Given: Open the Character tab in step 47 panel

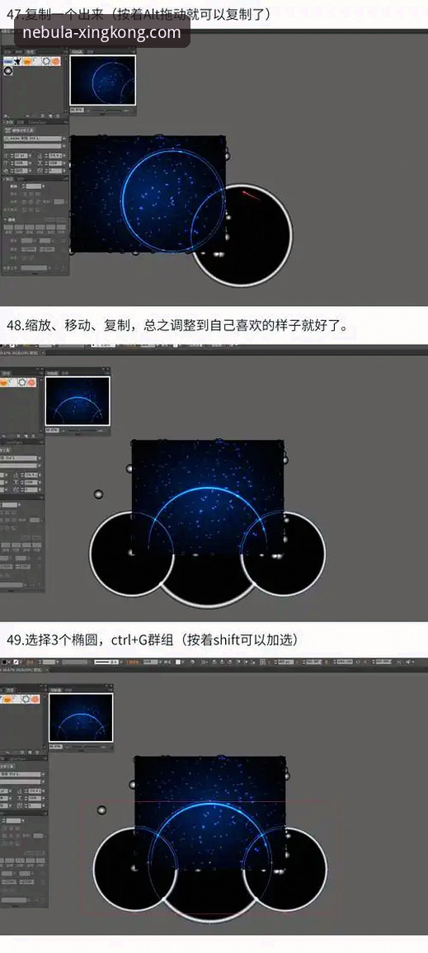Looking at the screenshot, I should pyautogui.click(x=9, y=122).
